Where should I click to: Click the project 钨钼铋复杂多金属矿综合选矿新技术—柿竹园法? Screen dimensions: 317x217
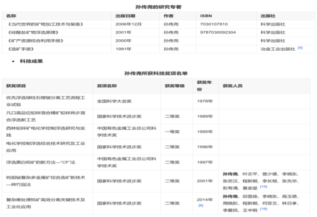(x=46, y=181)
